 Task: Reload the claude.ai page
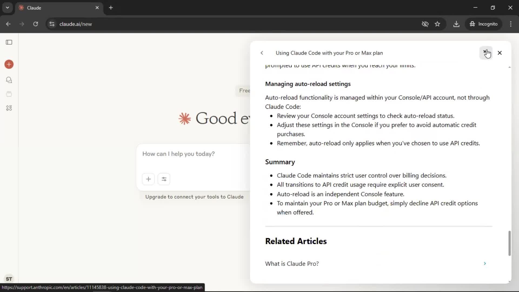click(36, 24)
